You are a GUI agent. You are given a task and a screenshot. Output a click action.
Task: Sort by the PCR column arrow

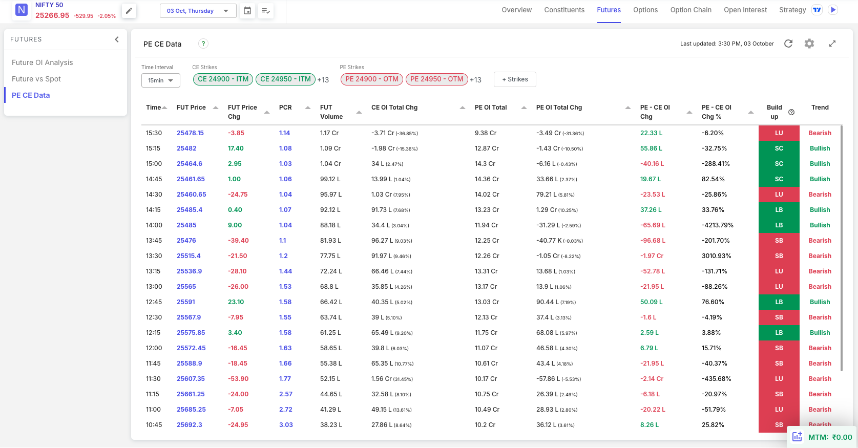click(x=308, y=108)
